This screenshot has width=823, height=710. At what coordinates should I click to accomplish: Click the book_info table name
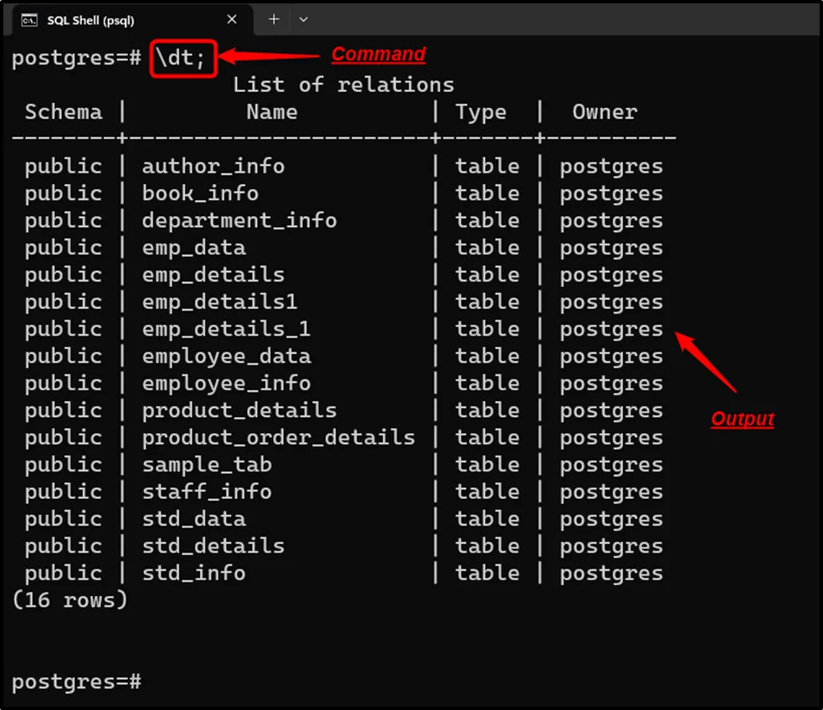200,193
